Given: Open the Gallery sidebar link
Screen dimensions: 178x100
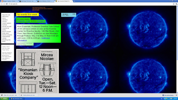Looking at the screenshot, I should (x=4, y=30).
